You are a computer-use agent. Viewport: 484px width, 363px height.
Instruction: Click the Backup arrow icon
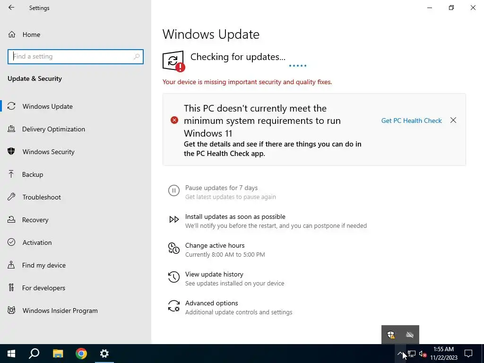pos(11,174)
